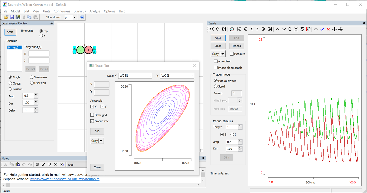Click the bold B icon in Notes toolbar
Screen dimensions: 367x193
[x=37, y=164]
